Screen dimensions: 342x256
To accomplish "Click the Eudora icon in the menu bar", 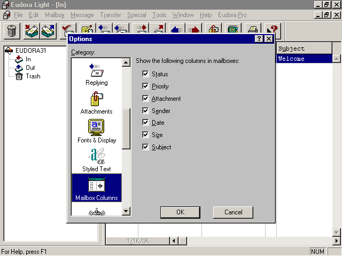I will click(6, 15).
